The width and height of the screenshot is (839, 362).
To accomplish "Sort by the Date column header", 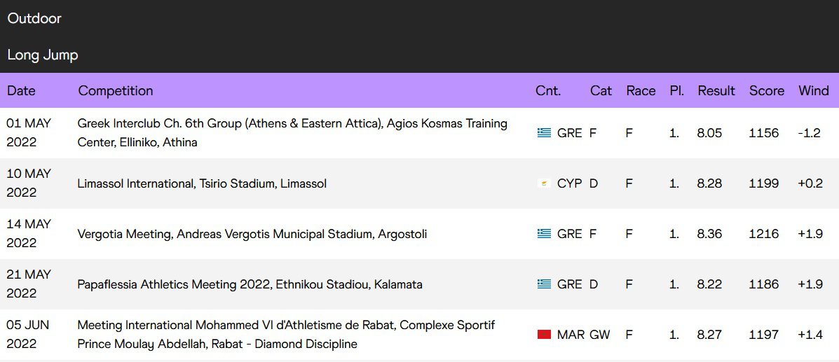I will [21, 91].
